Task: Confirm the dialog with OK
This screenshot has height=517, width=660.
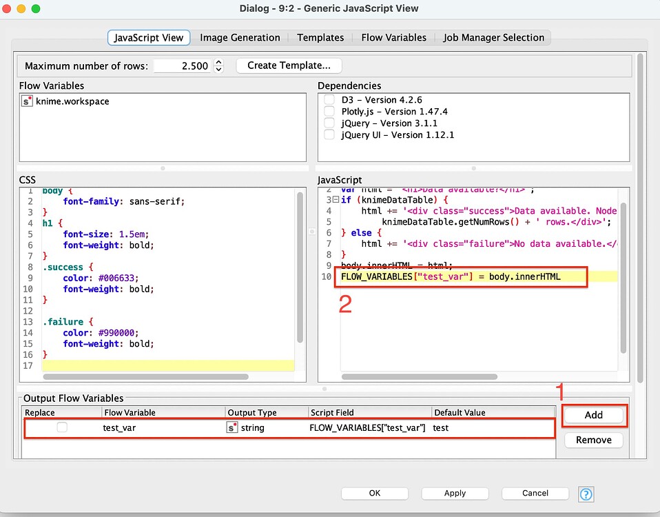Action: 375,493
